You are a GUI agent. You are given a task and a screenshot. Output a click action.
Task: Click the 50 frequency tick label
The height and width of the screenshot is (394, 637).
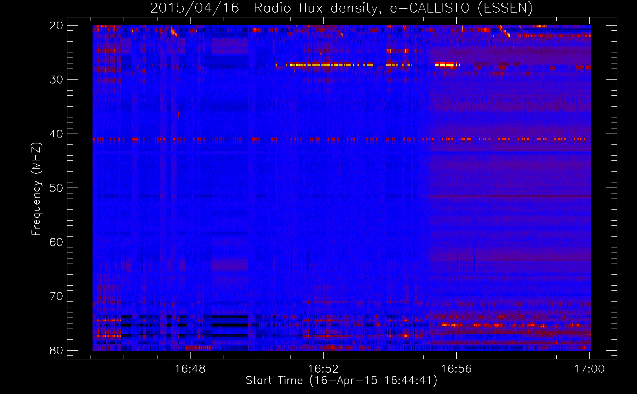pyautogui.click(x=56, y=188)
